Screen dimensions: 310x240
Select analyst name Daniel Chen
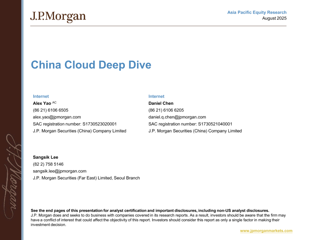coord(161,104)
